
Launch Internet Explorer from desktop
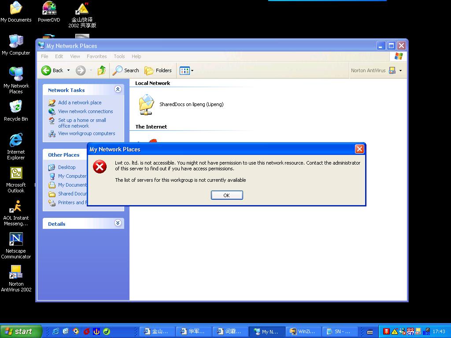click(x=16, y=147)
